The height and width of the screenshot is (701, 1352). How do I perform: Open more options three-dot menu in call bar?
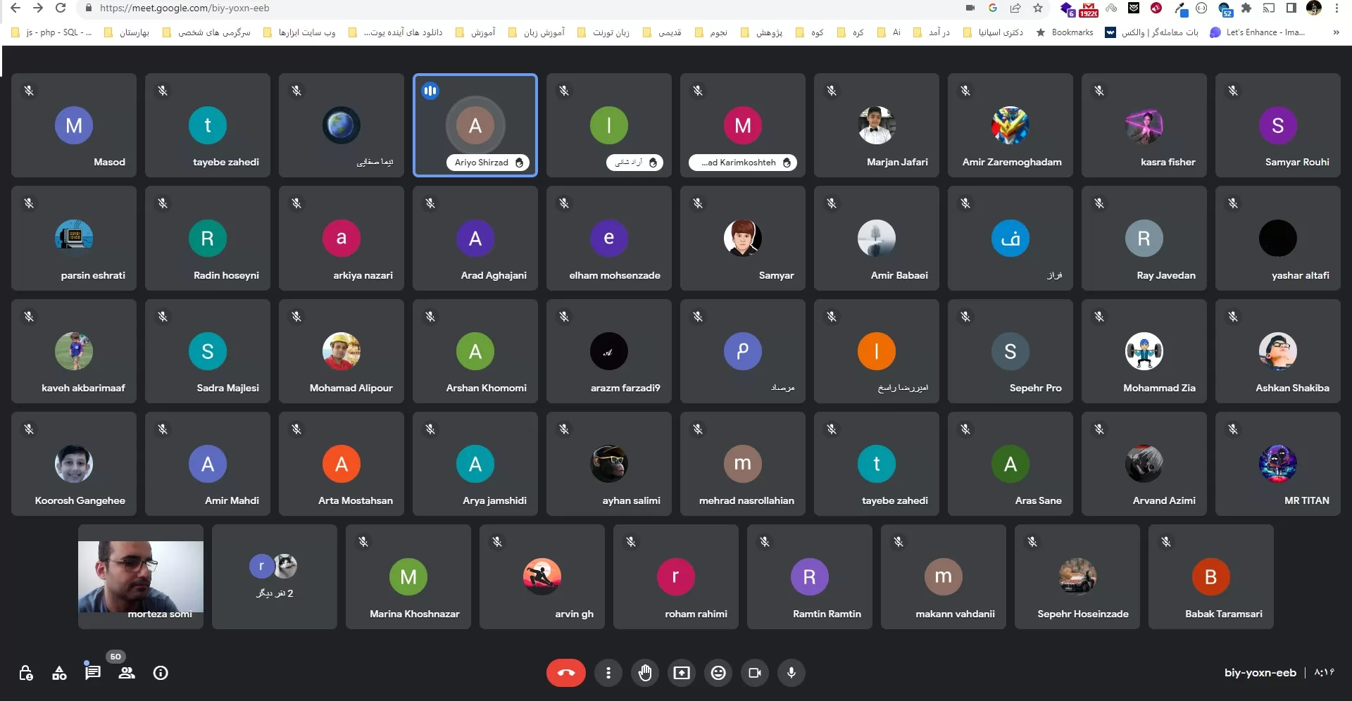(x=608, y=673)
